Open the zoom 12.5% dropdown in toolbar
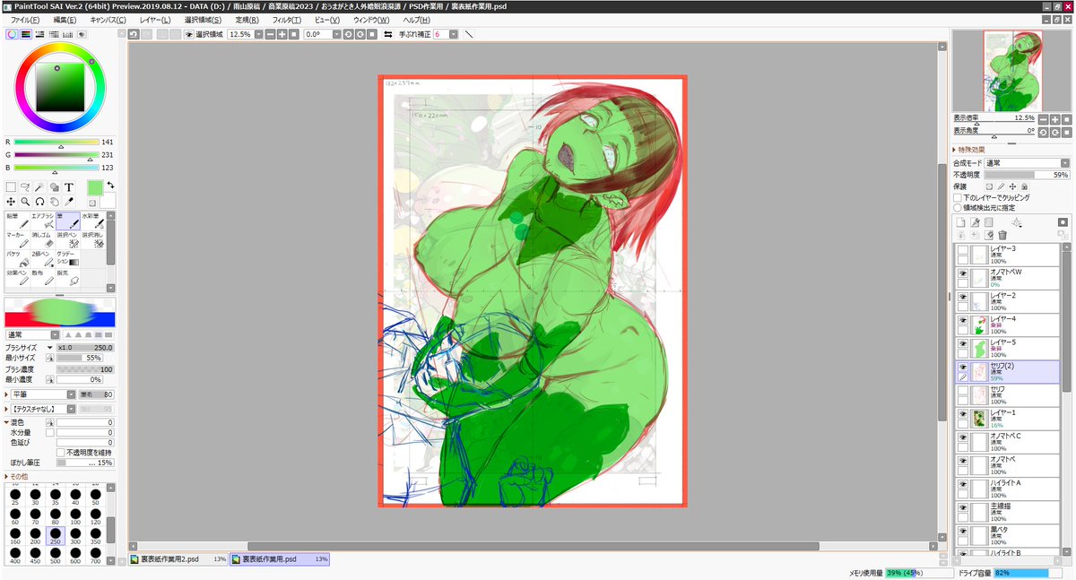The width and height of the screenshot is (1076, 580). pos(258,34)
